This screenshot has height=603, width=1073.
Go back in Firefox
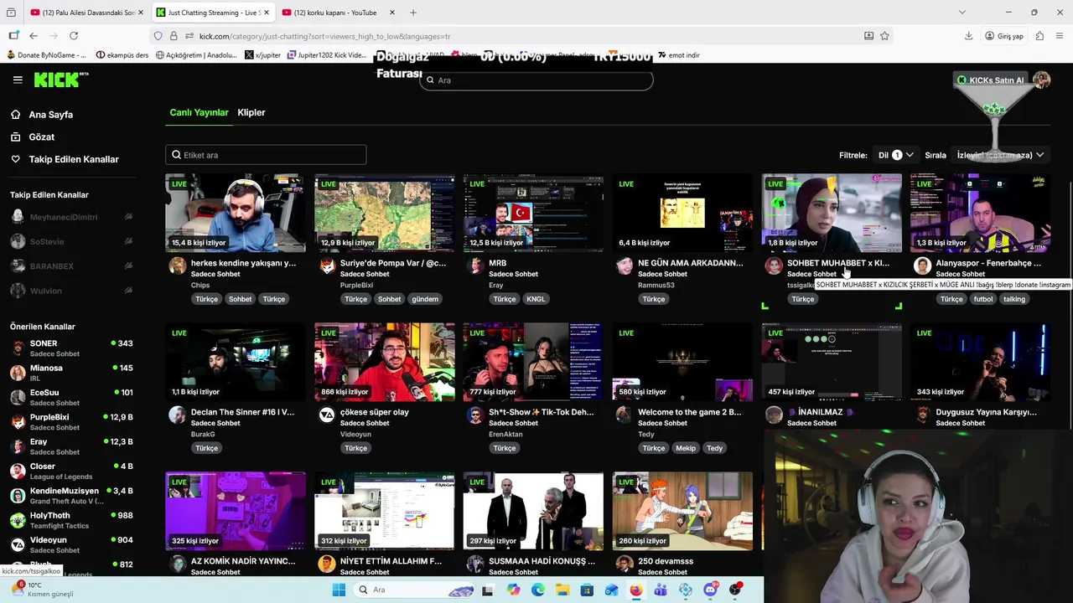34,36
